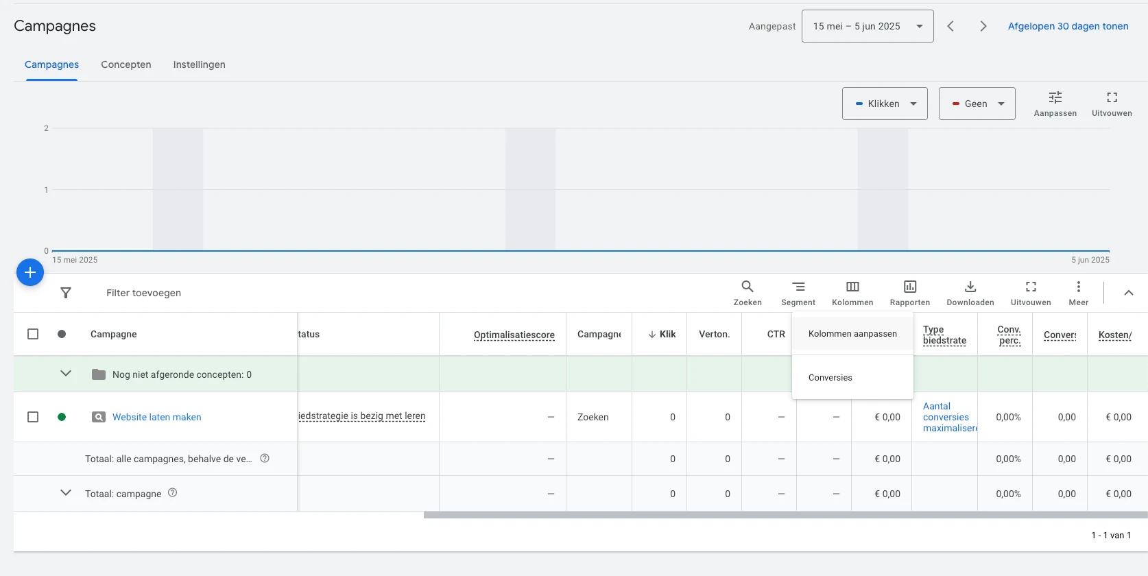This screenshot has width=1148, height=576.
Task: Select Conversies in the columns menu
Action: (852, 378)
